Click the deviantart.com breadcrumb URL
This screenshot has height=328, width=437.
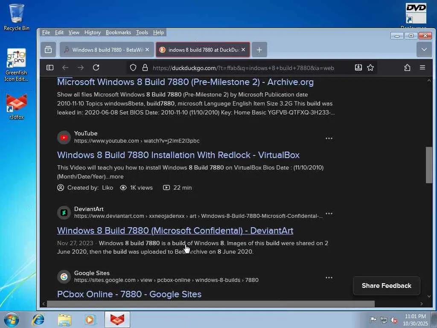(198, 216)
